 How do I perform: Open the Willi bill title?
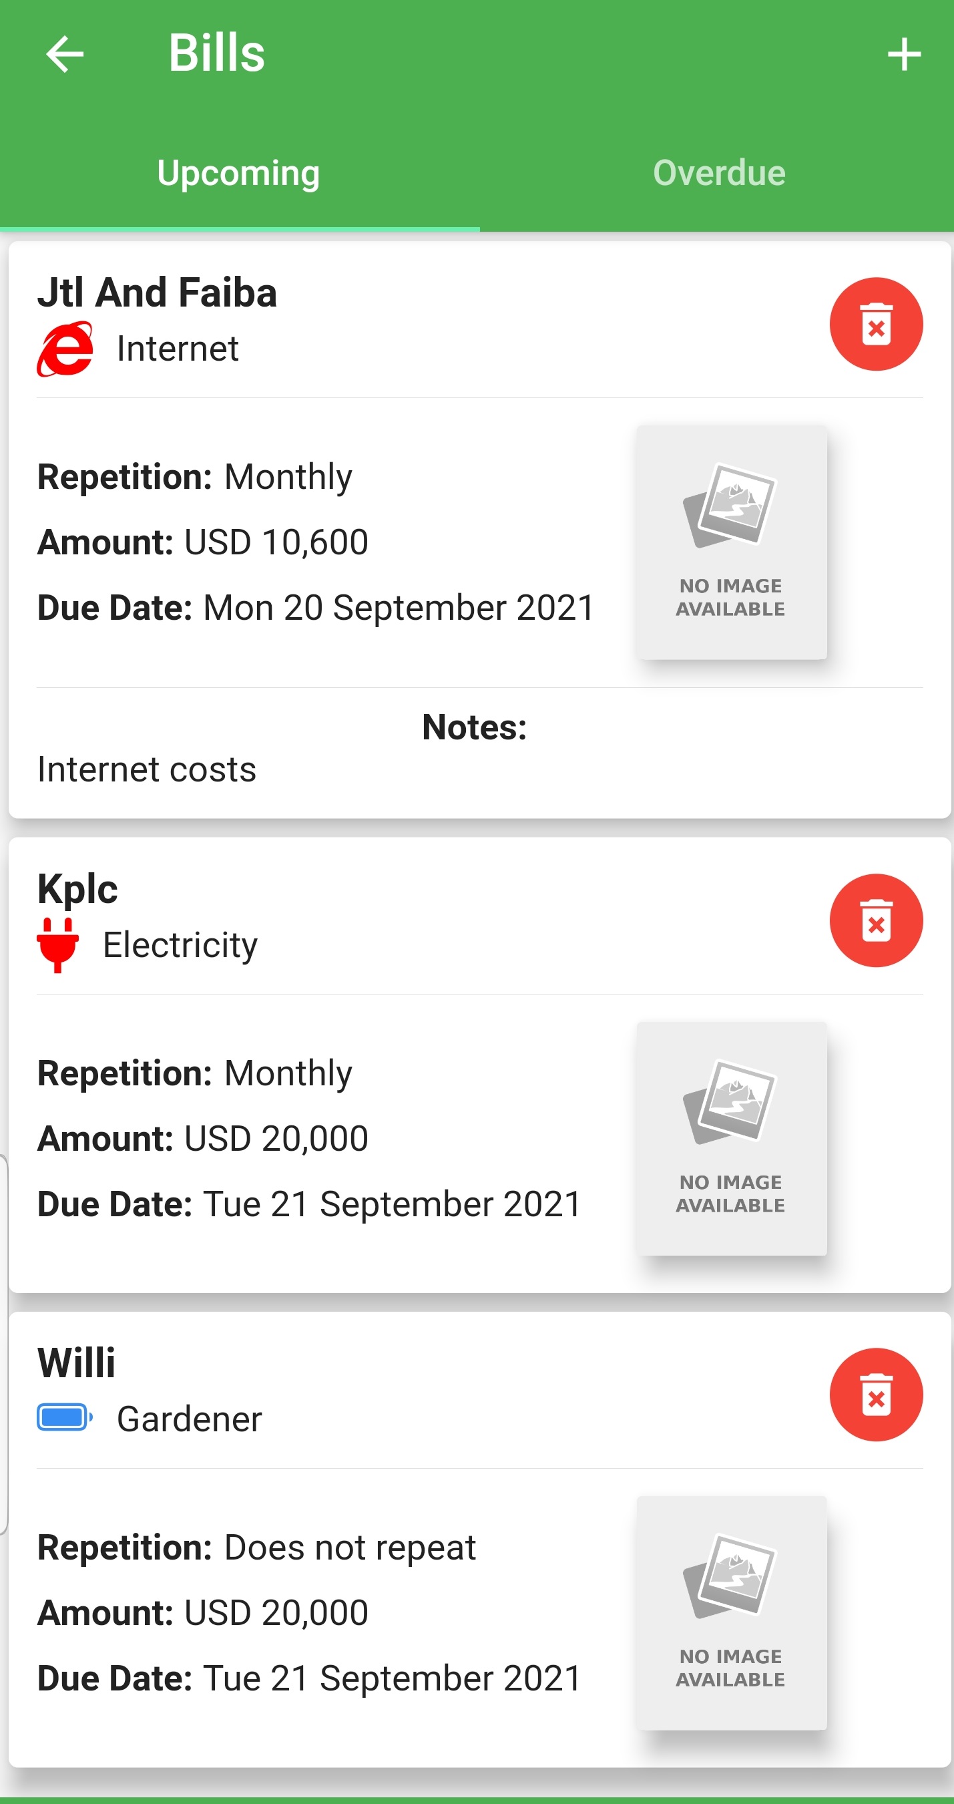click(x=76, y=1363)
